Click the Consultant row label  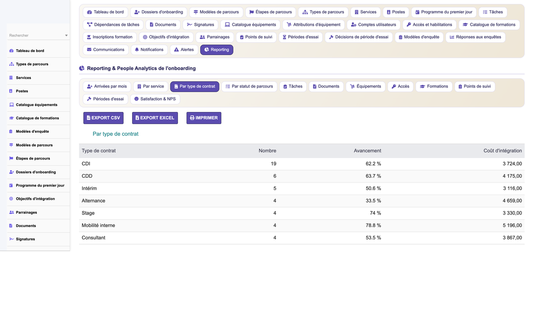pyautogui.click(x=93, y=238)
